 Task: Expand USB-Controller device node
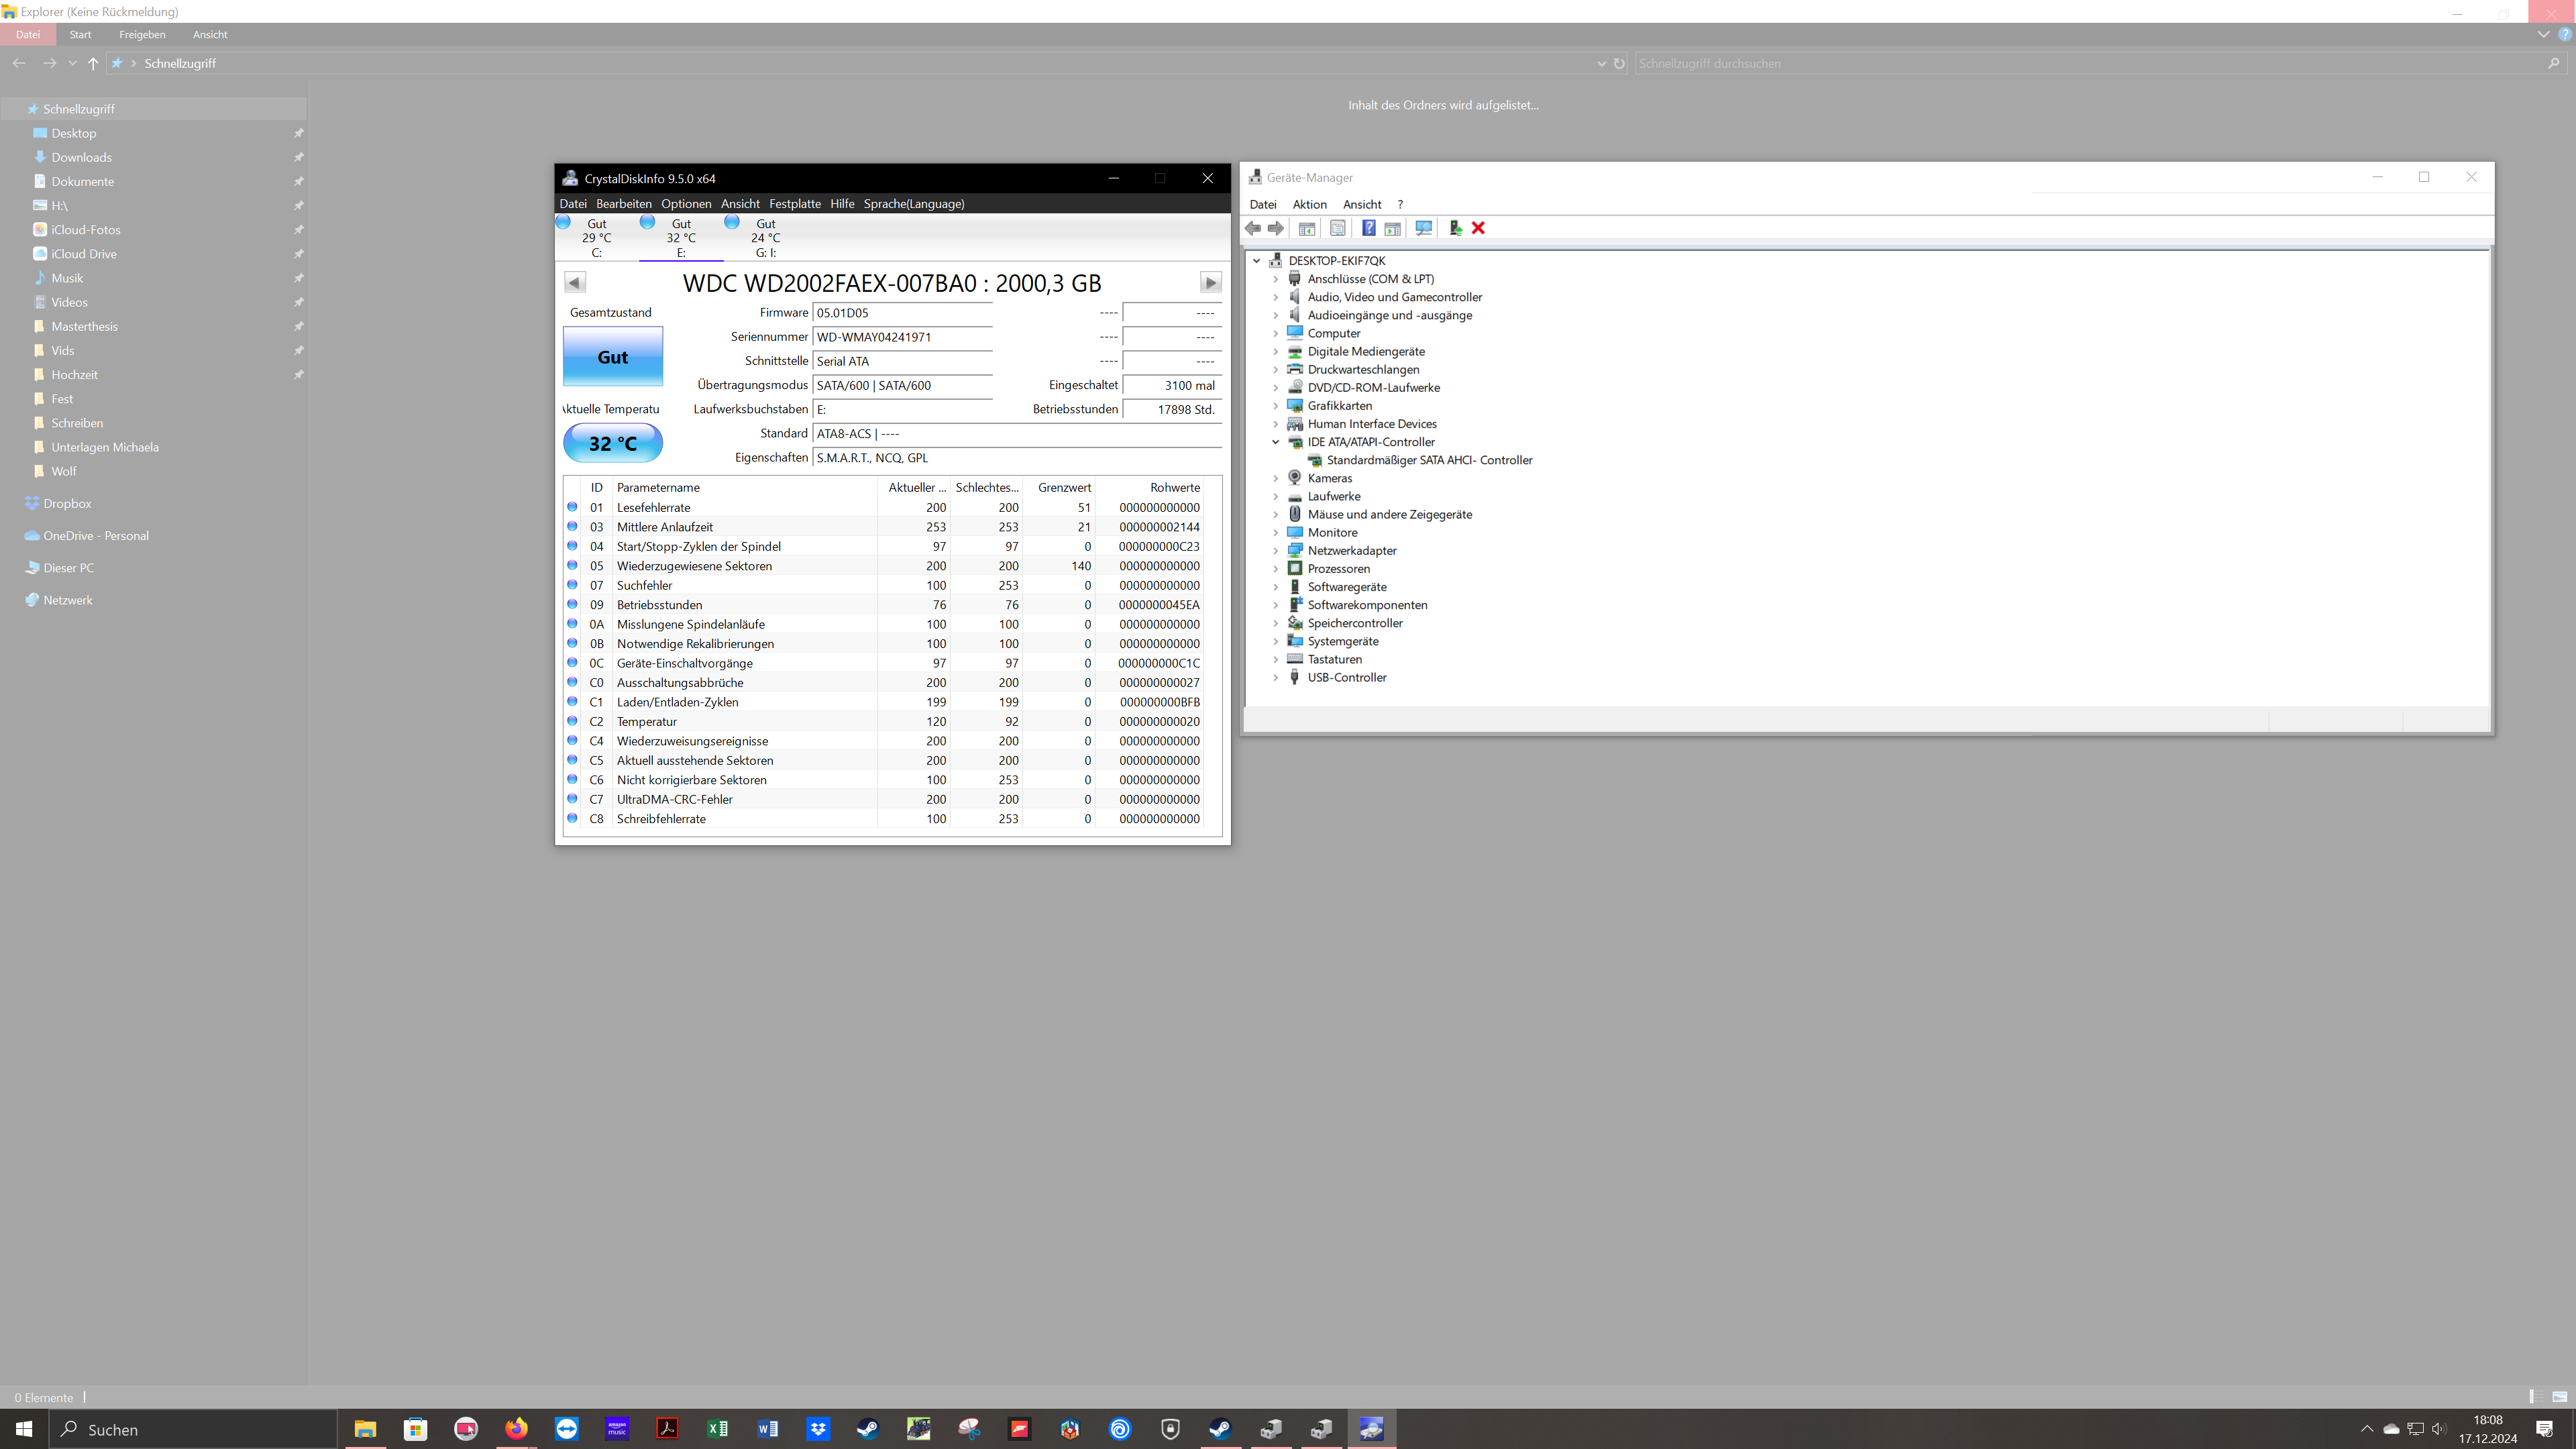(x=1275, y=678)
